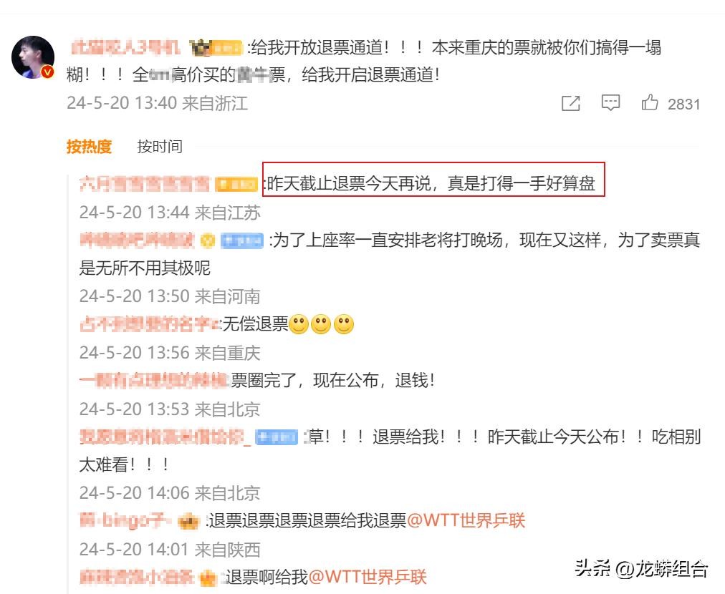725x594 pixels.
Task: Click the first replier's blurred username
Action: (144, 183)
